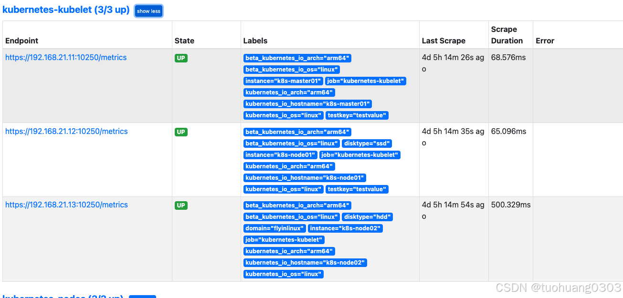Click the '4d 5h 14m 35s ago' last scrape
Image resolution: width=623 pixels, height=298 pixels.
[x=453, y=137]
